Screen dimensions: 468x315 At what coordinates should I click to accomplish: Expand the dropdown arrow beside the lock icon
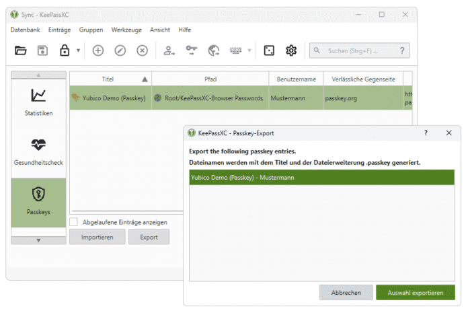coord(78,50)
